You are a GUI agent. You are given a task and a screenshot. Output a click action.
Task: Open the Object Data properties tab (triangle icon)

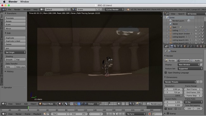194,46
